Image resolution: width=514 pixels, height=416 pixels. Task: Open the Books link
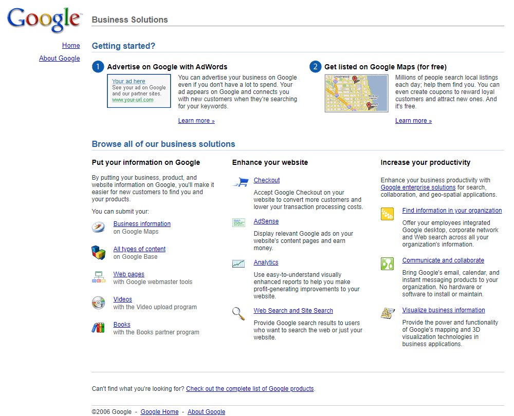(122, 325)
